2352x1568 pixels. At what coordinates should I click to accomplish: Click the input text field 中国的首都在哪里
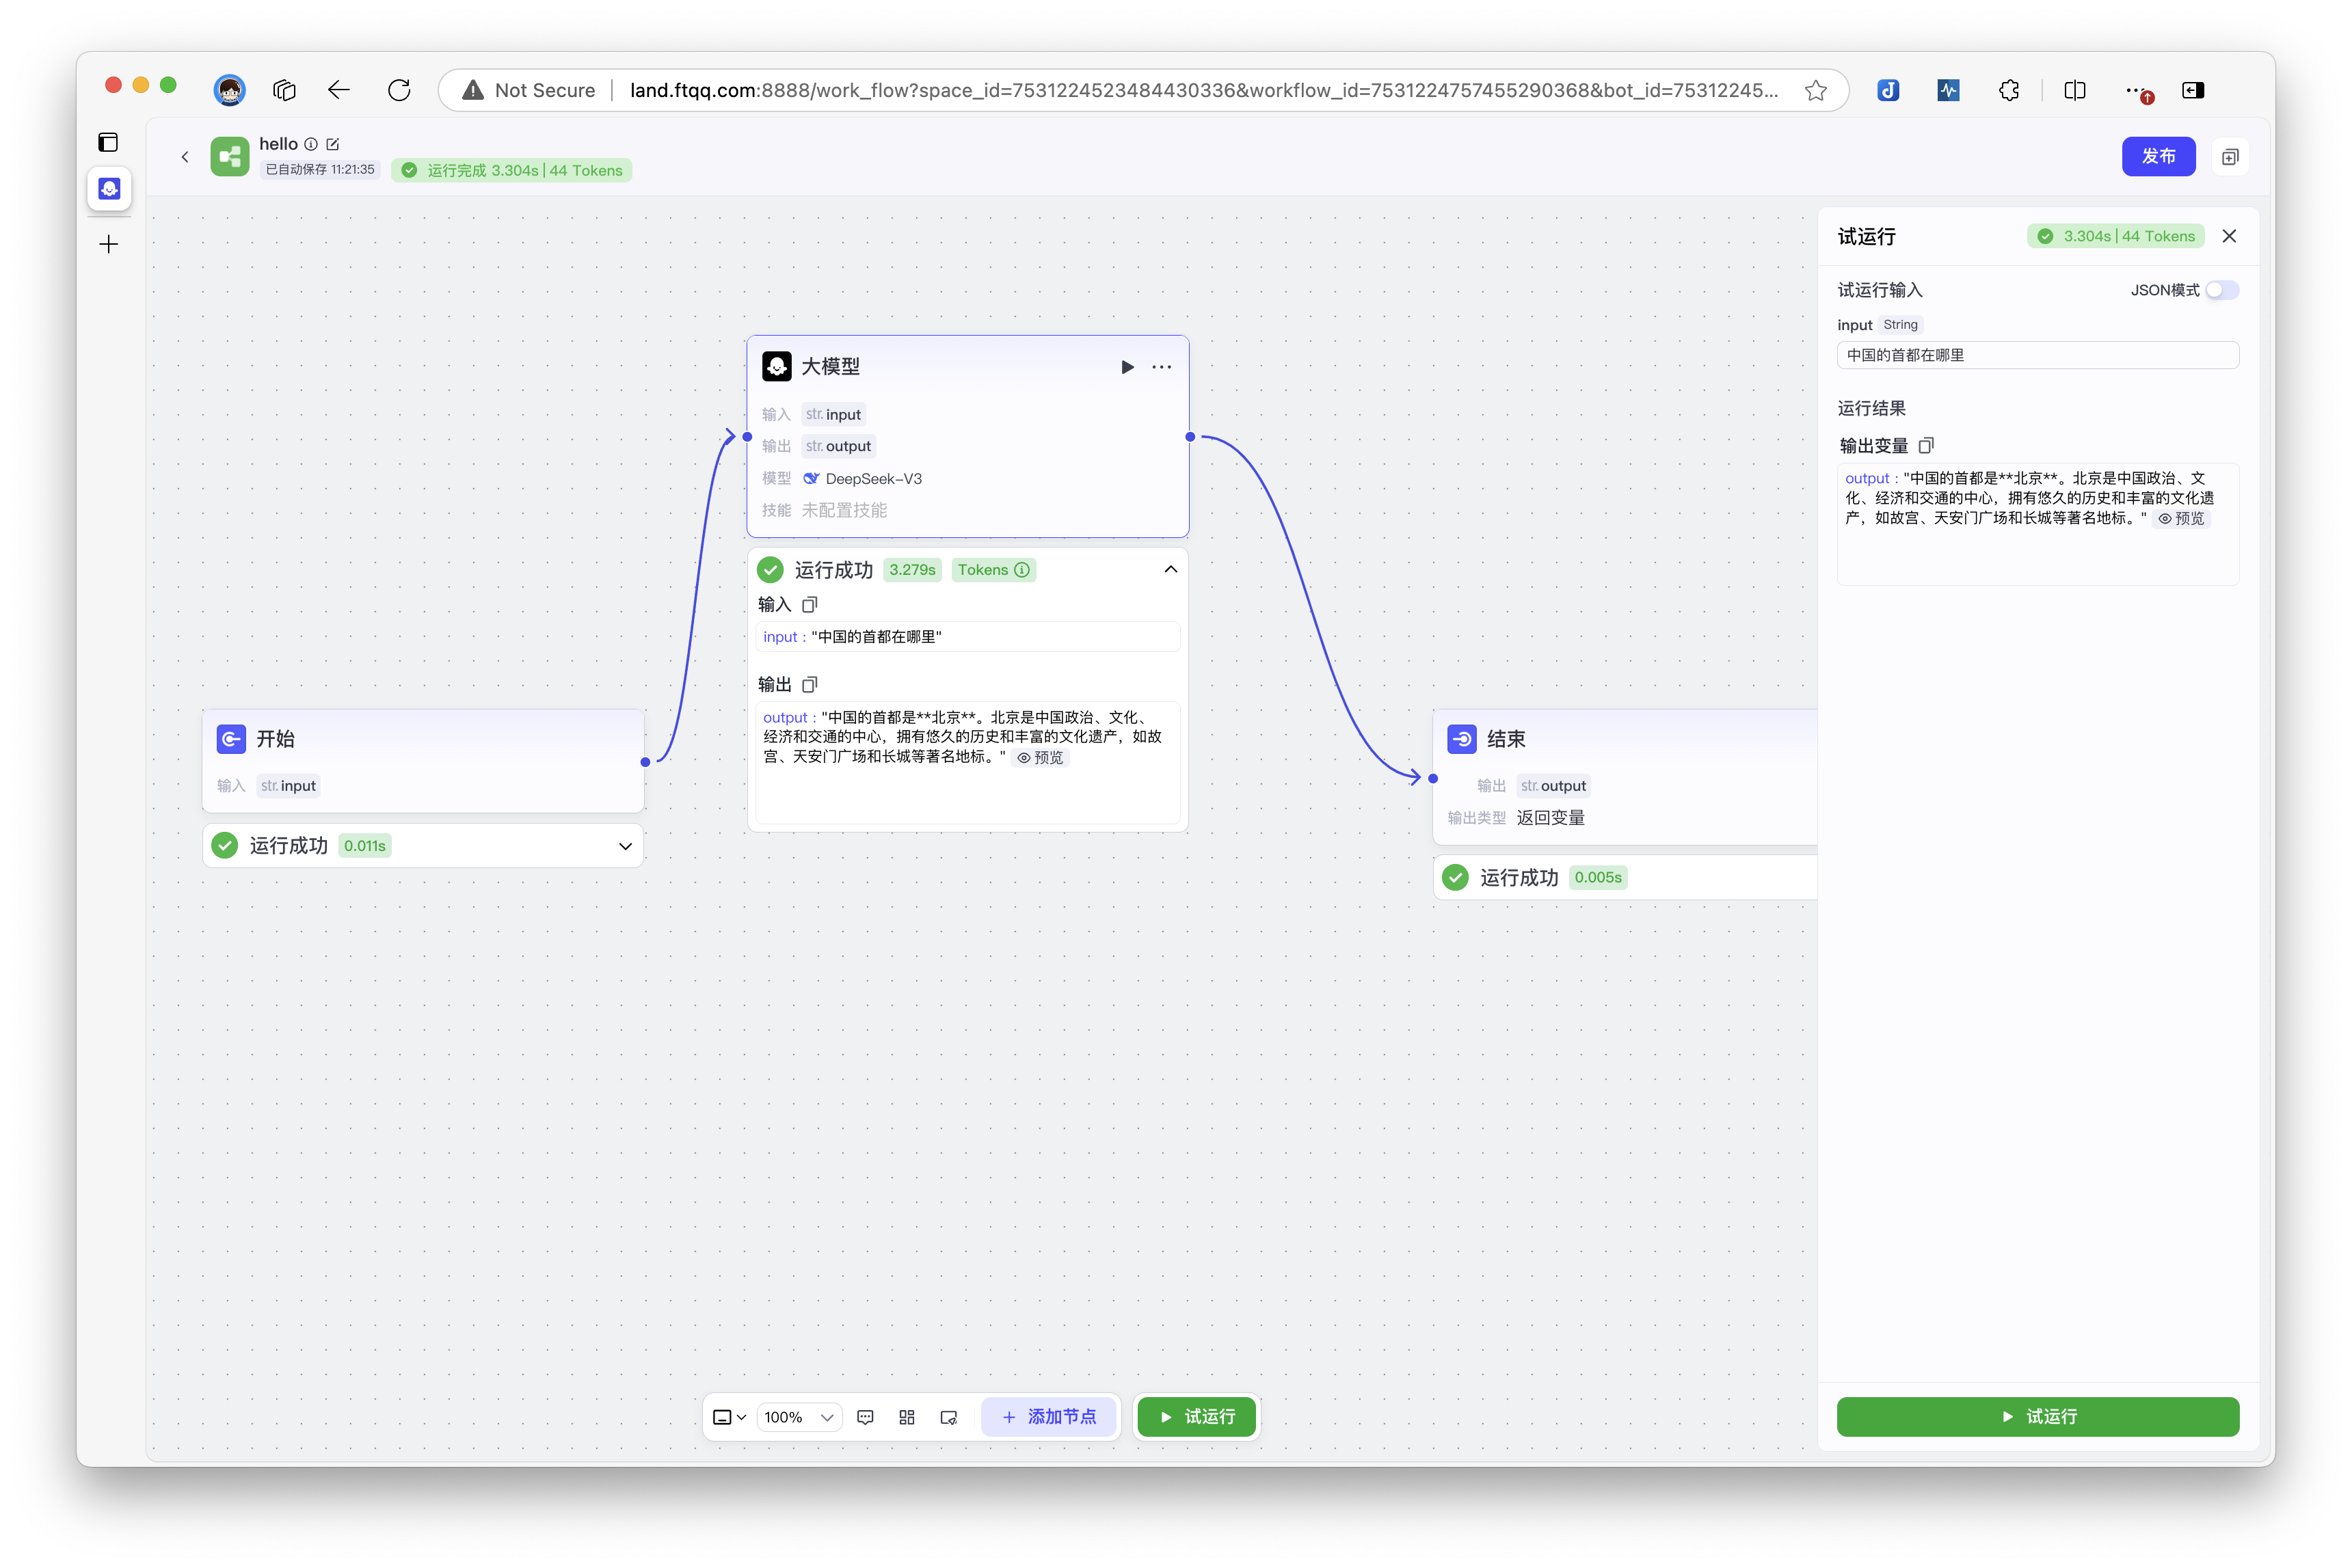click(x=2038, y=355)
